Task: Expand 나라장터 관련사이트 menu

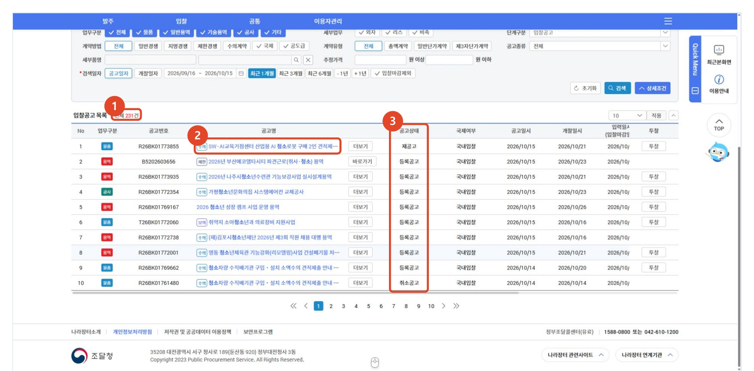Action: [x=575, y=355]
